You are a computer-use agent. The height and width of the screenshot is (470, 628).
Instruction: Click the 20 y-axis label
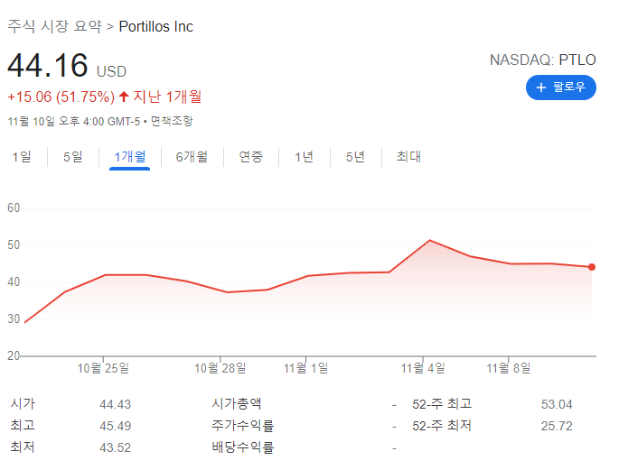14,355
